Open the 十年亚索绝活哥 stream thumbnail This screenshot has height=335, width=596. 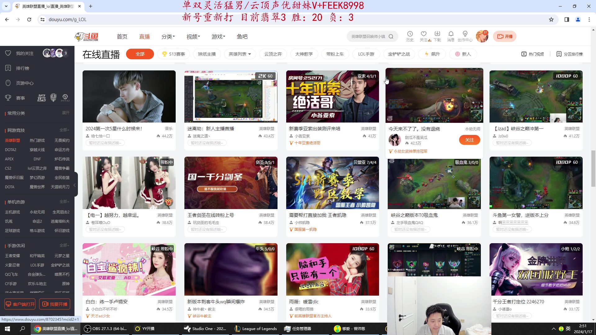(332, 96)
